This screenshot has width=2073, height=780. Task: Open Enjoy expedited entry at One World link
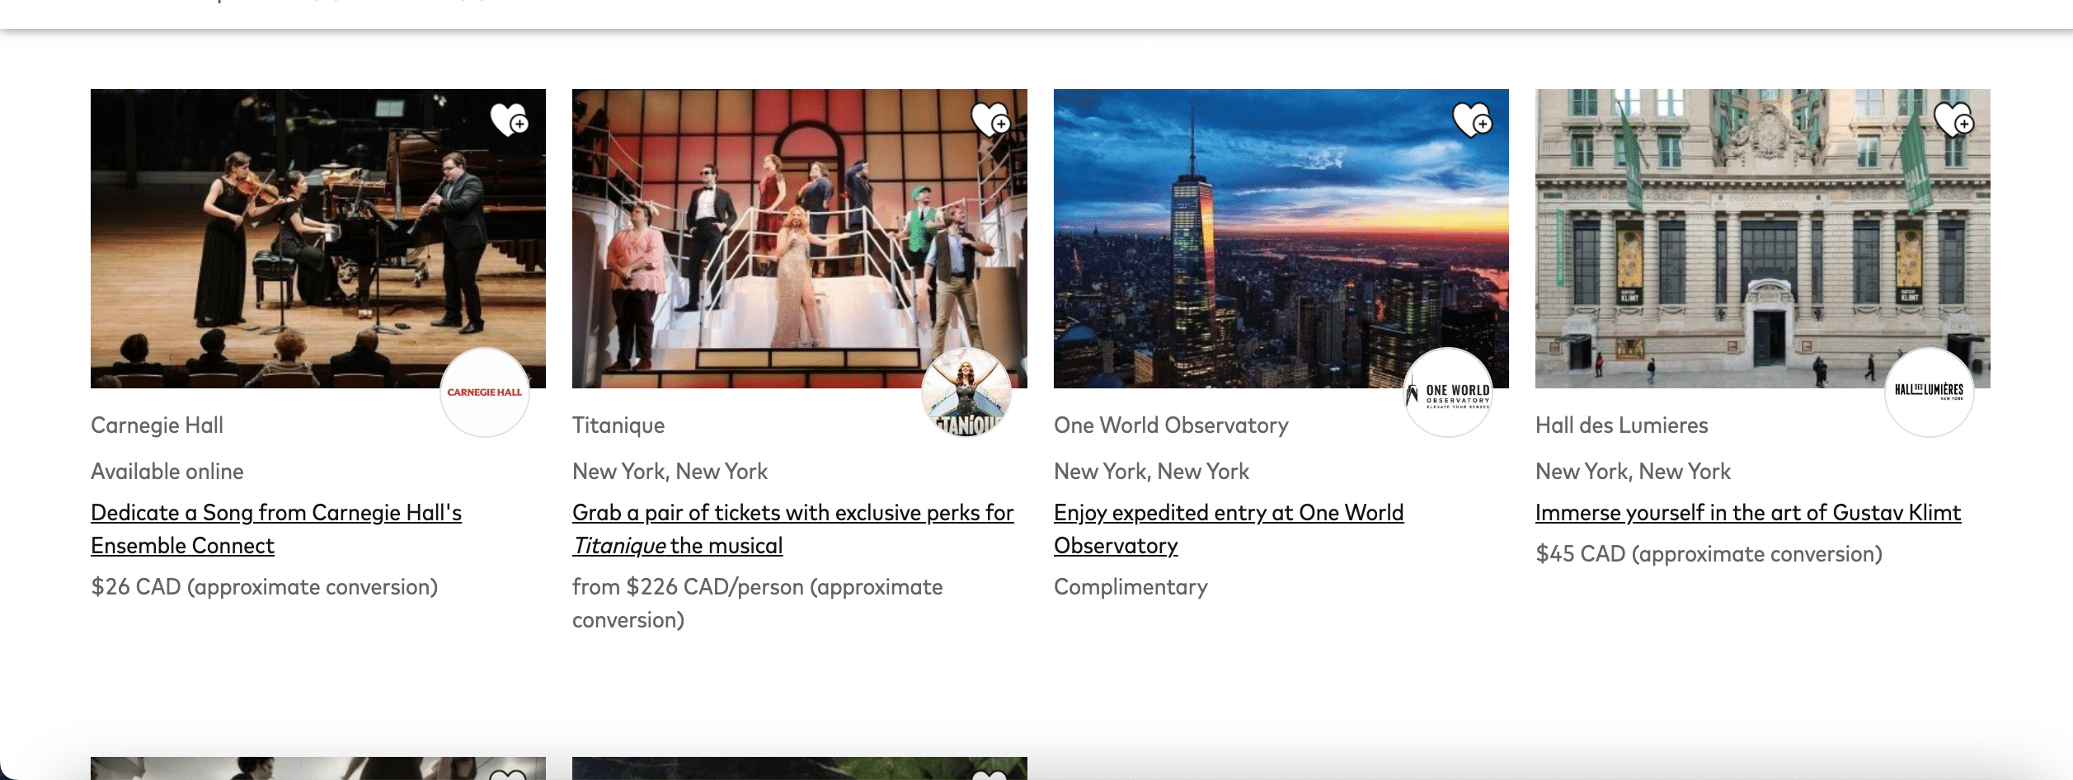click(1229, 529)
